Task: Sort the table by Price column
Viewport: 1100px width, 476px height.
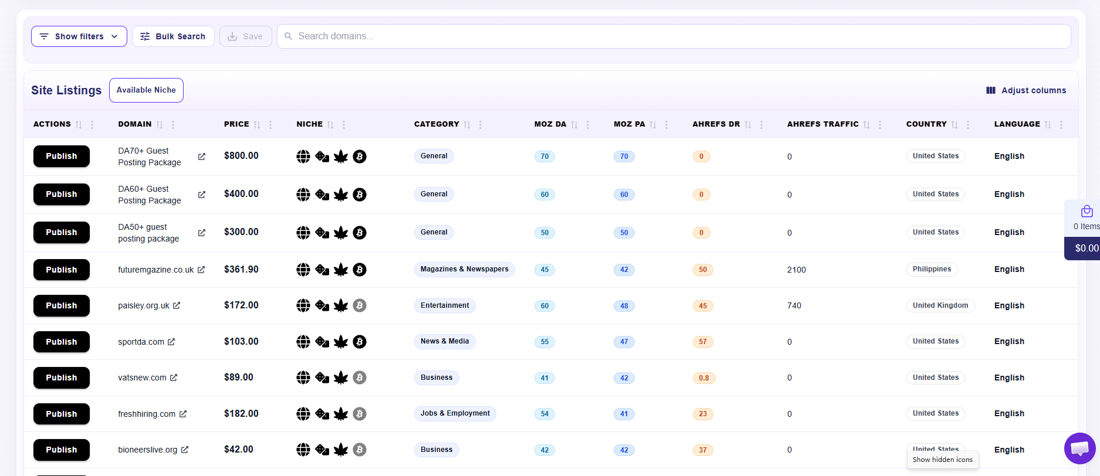Action: [x=256, y=125]
